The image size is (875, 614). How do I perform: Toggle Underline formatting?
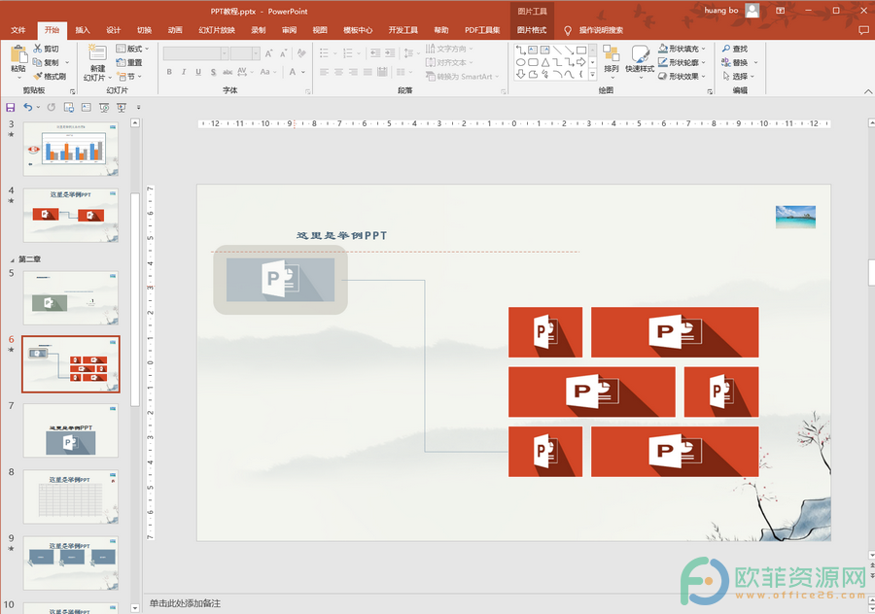coord(198,72)
